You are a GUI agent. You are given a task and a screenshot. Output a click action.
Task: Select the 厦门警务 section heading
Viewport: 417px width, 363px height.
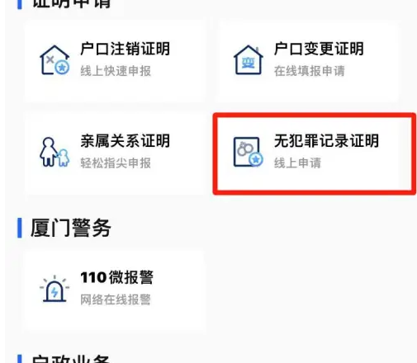coord(71,228)
